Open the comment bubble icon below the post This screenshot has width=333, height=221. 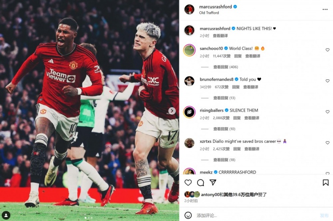pyautogui.click(x=200, y=182)
